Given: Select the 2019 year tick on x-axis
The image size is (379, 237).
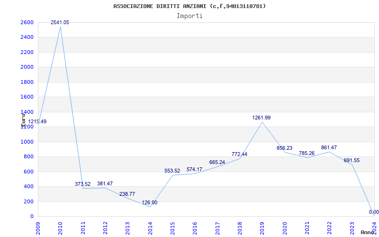Looking at the screenshot, I should coord(262,227).
